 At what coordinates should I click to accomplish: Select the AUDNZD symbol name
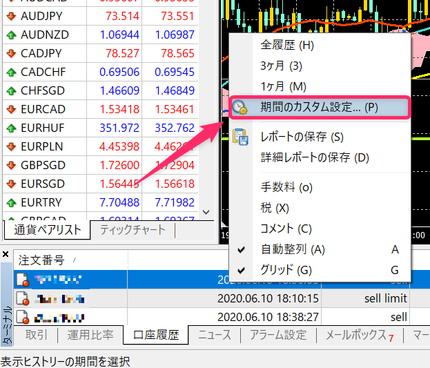pos(45,35)
